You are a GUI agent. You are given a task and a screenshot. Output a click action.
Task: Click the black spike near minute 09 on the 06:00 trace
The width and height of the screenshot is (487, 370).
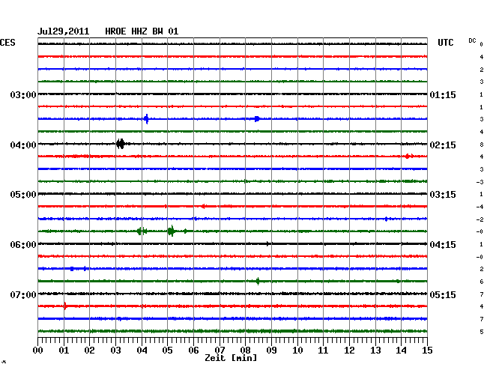pyautogui.click(x=267, y=243)
